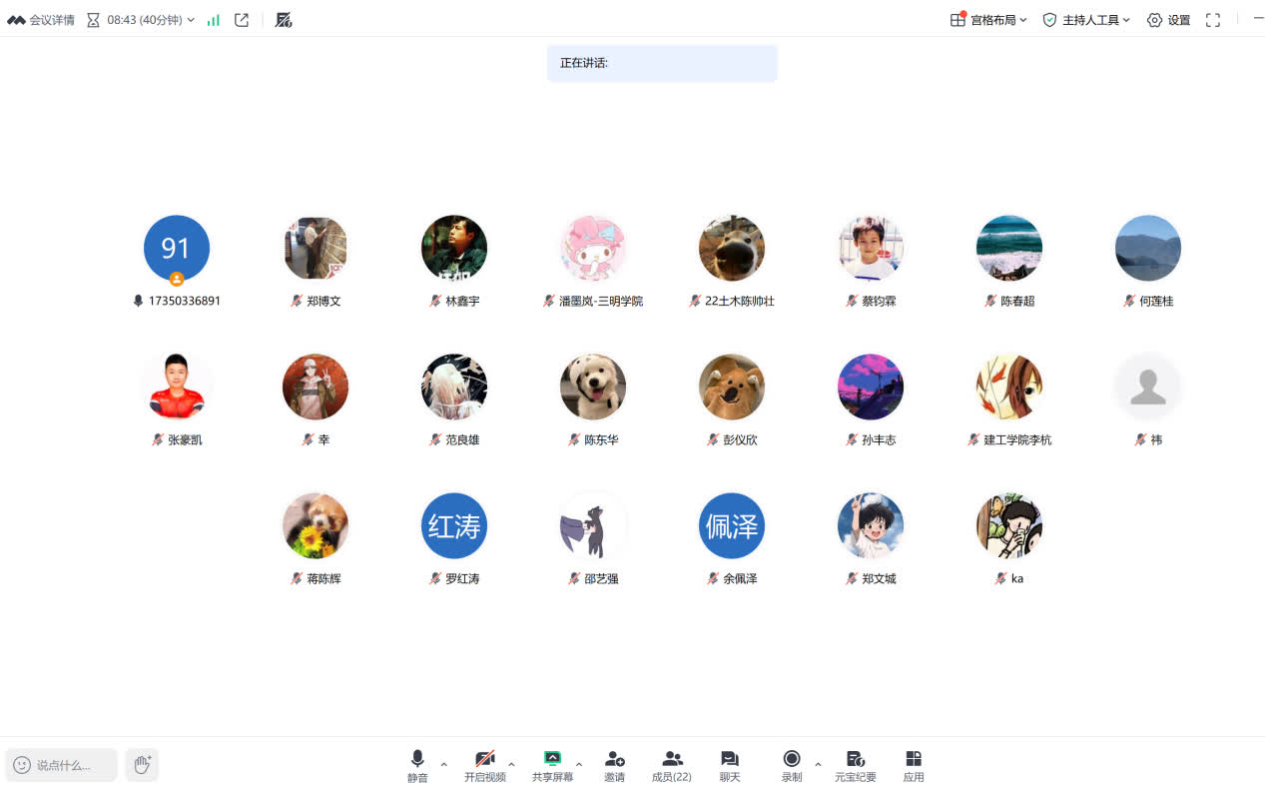The height and width of the screenshot is (789, 1265).
Task: Open the 邀请 (Invite) icon
Action: click(614, 765)
